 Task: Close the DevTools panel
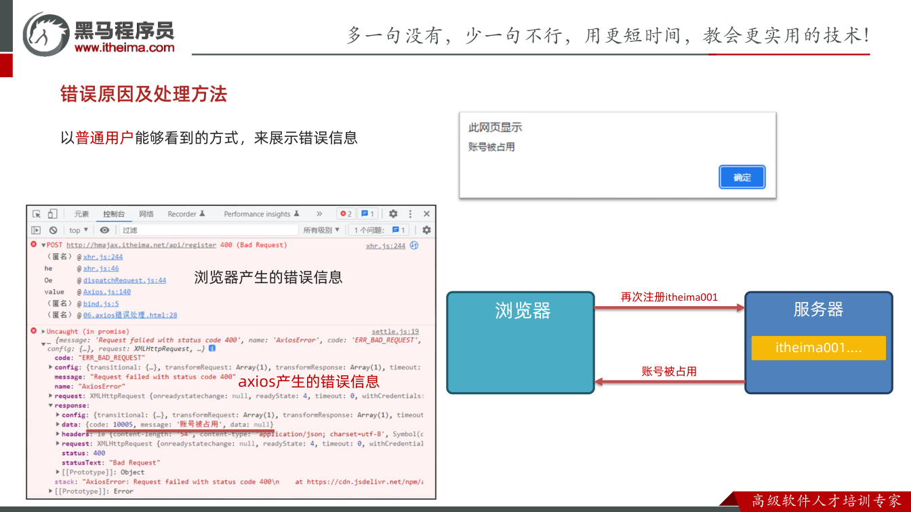point(426,214)
